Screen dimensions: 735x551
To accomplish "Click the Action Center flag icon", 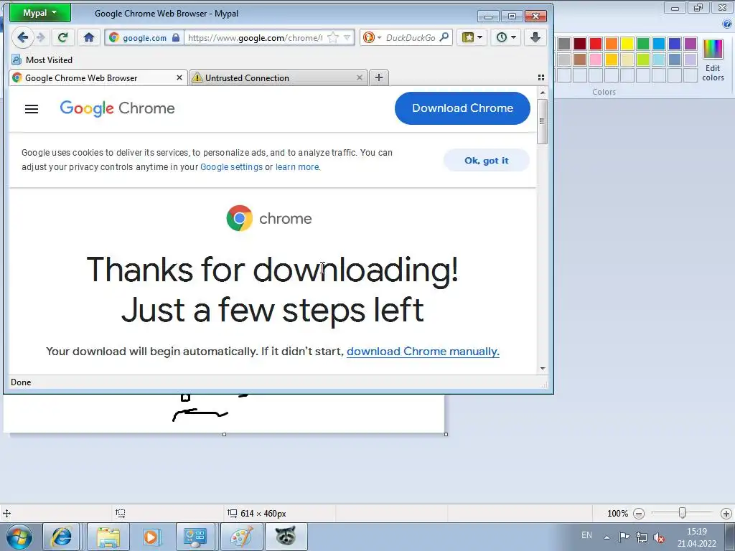I will pyautogui.click(x=624, y=537).
